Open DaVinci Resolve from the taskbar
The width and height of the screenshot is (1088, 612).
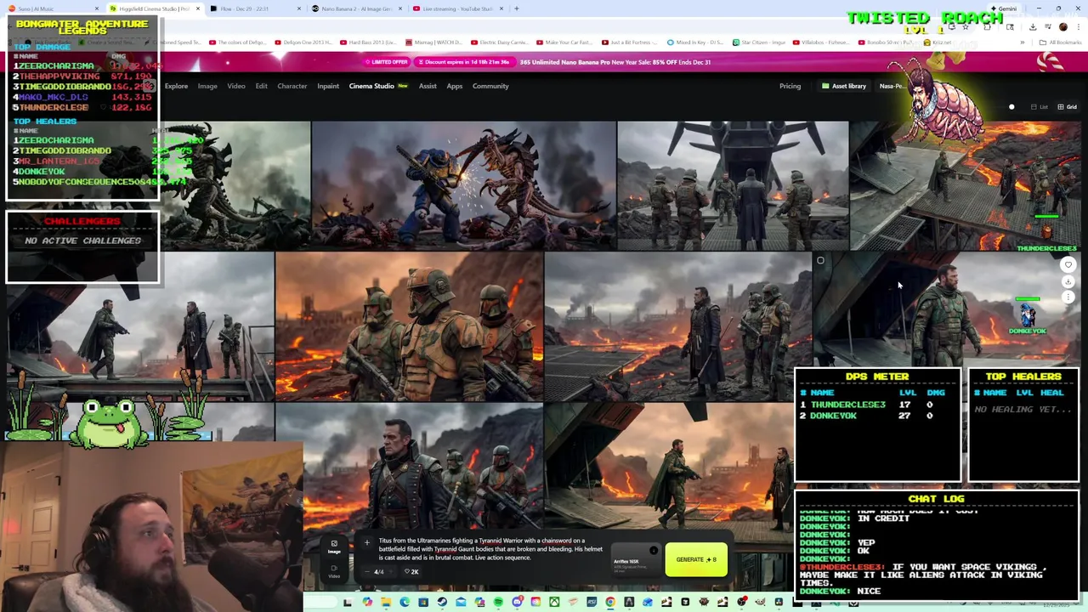(779, 602)
